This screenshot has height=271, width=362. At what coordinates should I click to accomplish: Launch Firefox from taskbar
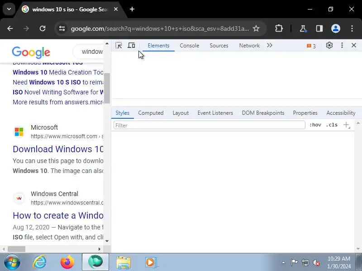pyautogui.click(x=67, y=262)
